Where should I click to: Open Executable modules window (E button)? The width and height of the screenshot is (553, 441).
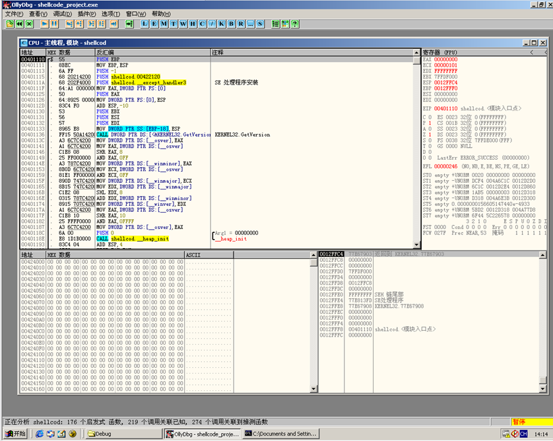click(154, 24)
